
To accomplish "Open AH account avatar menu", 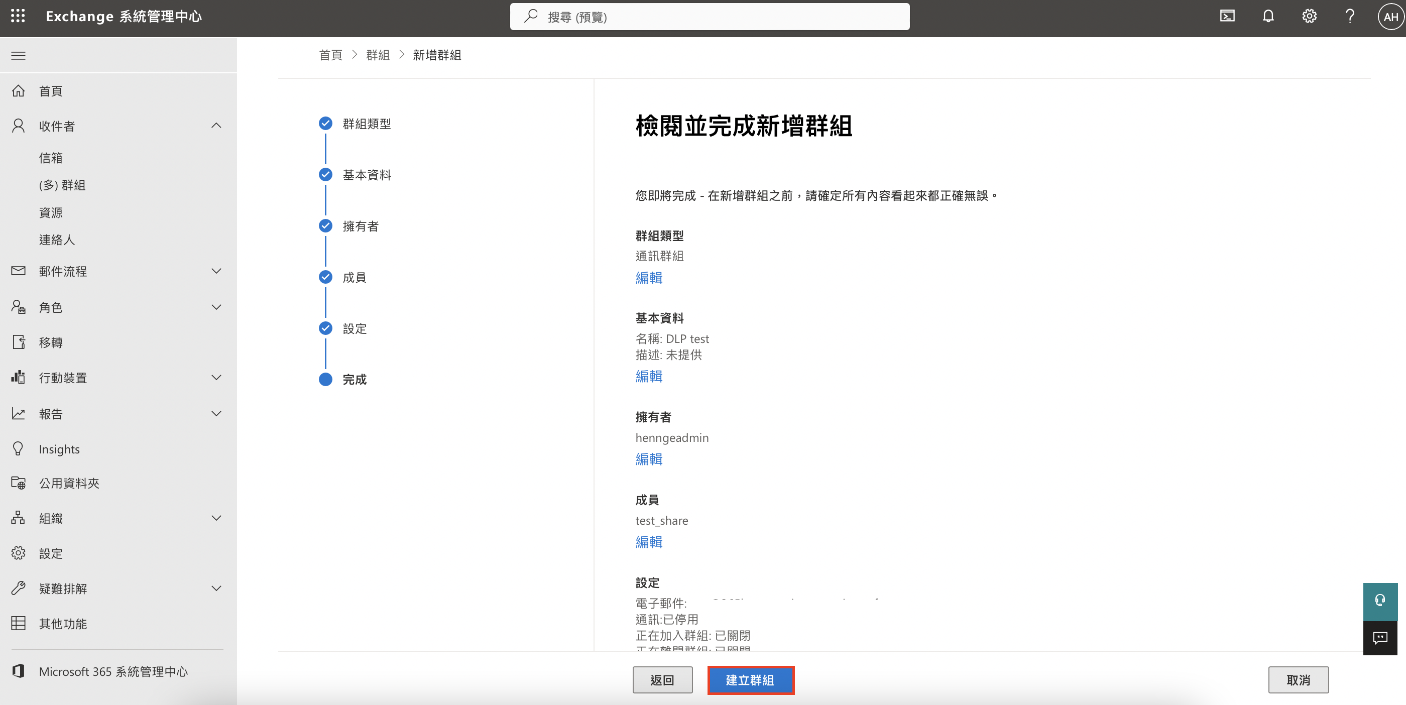I will pos(1390,17).
